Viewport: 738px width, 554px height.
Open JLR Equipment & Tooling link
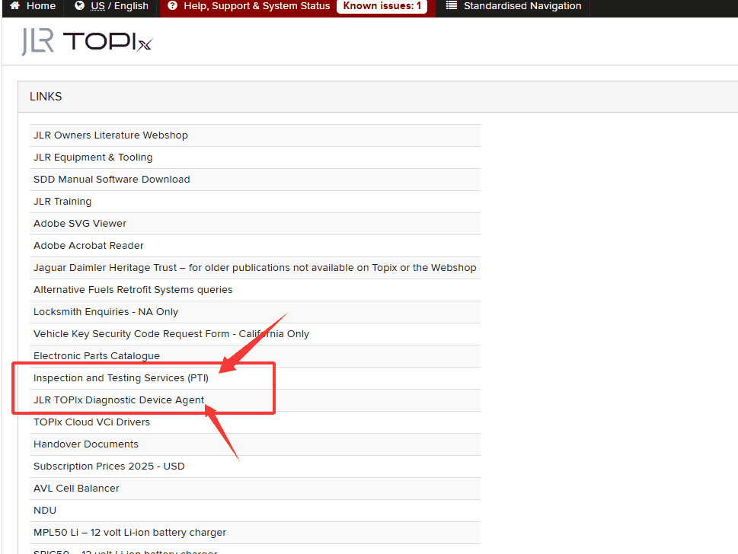point(93,158)
